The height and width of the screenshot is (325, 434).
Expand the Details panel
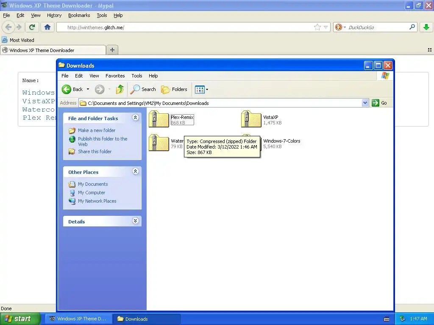135,221
